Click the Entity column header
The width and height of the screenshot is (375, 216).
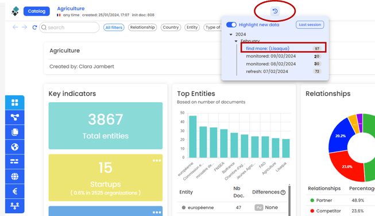point(186,192)
